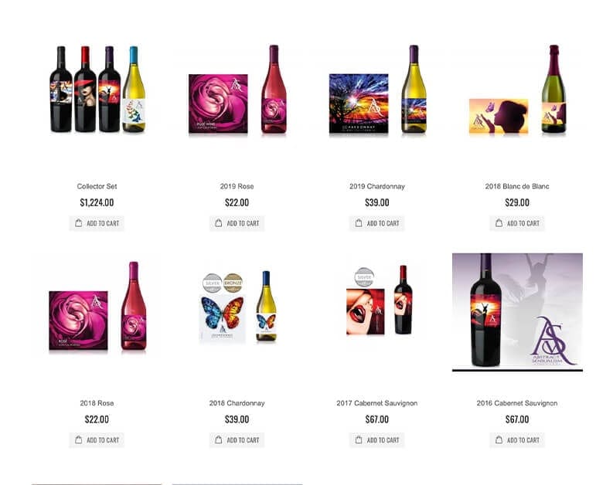Screen dimensions: 613x485
Task: Click cart bag icon under 2017 Cabernet Sauvignon
Action: (x=359, y=439)
